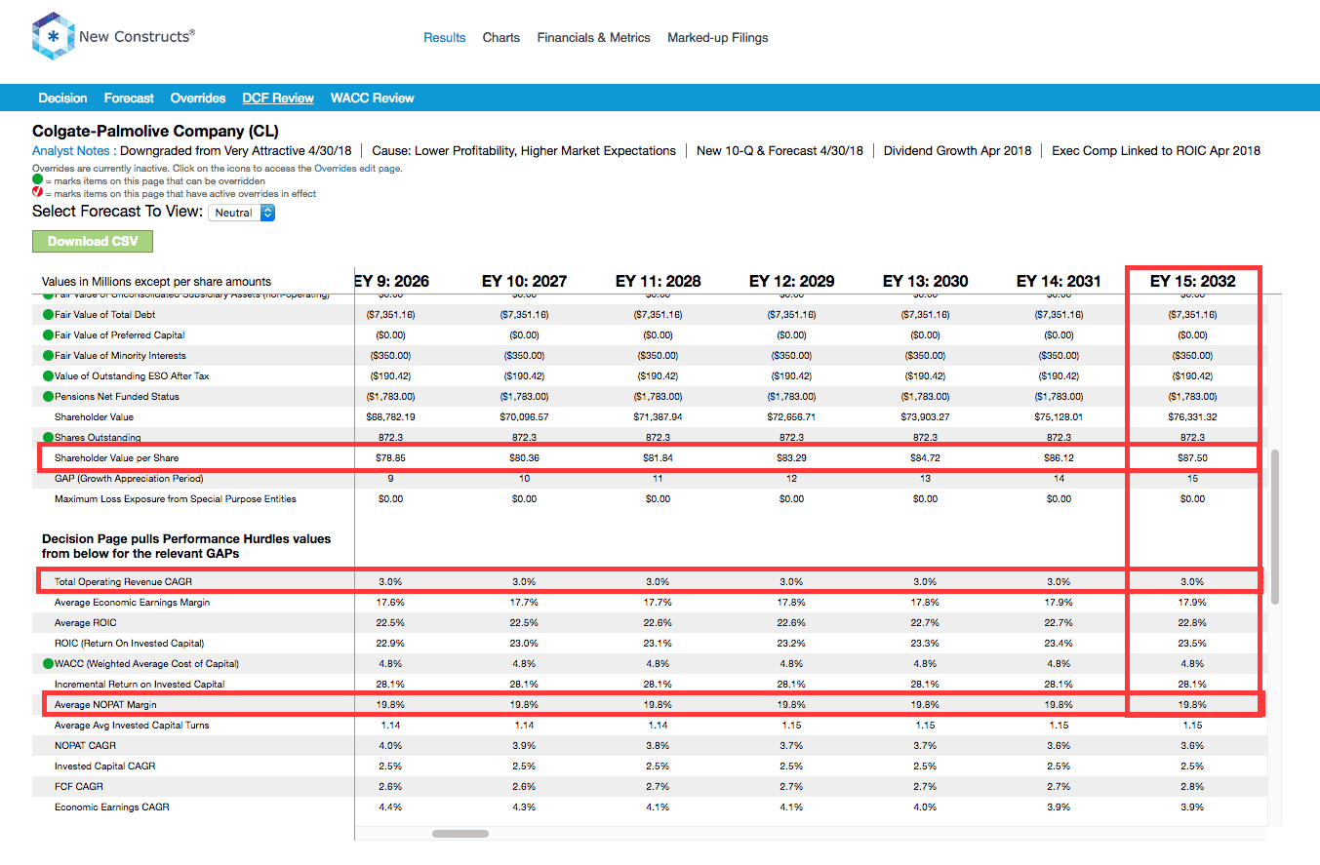This screenshot has width=1320, height=865.
Task: Click the Shareholder Value per Share row label
Action: click(x=116, y=458)
